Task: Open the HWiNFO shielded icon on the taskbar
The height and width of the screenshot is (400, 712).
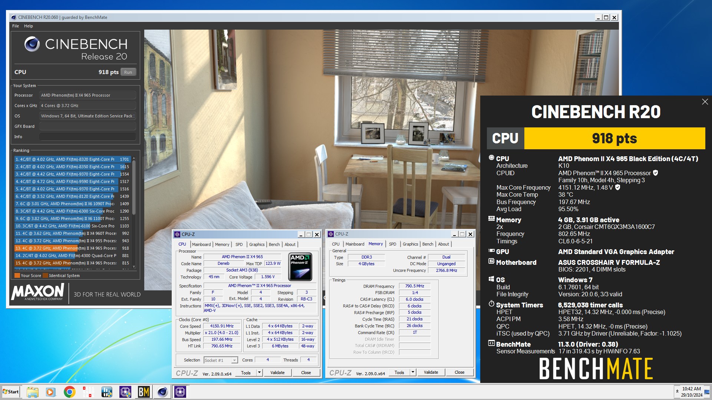Action: coord(107,392)
